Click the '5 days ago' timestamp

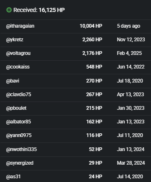[129, 26]
